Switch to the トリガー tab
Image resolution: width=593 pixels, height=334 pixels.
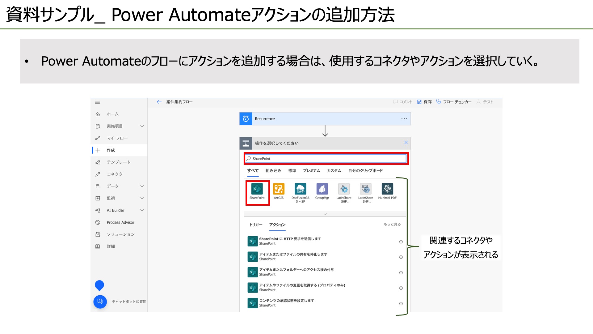pyautogui.click(x=256, y=225)
